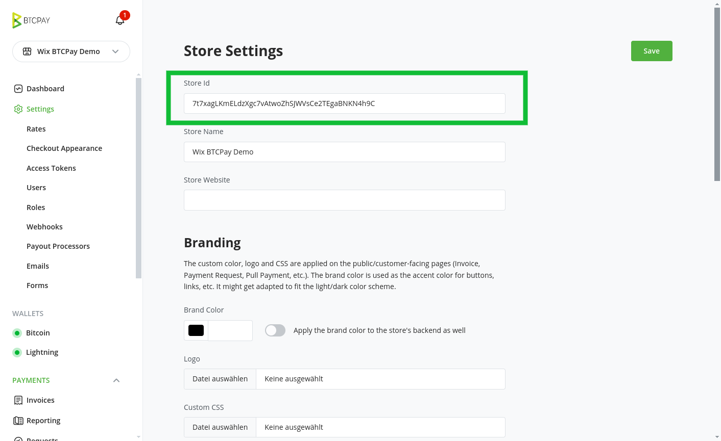Click the BTCPay logo
Viewport: 721px width, 441px height.
click(x=31, y=20)
